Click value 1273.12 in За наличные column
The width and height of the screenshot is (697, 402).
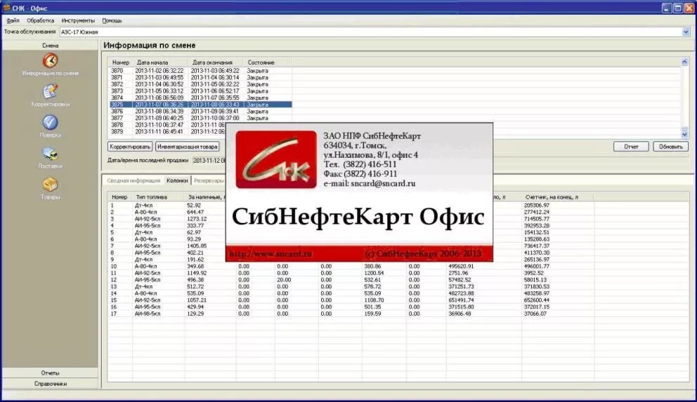click(x=197, y=219)
